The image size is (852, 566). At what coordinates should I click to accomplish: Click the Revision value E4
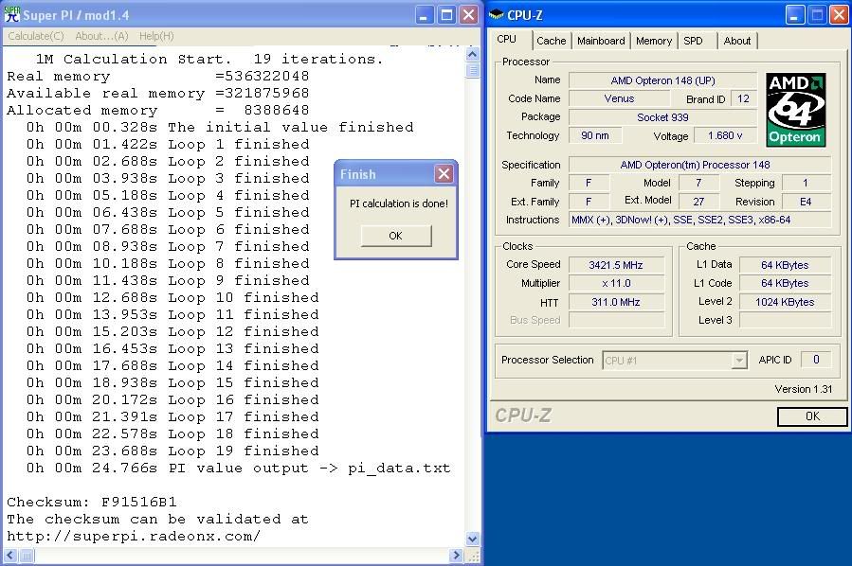click(x=807, y=202)
